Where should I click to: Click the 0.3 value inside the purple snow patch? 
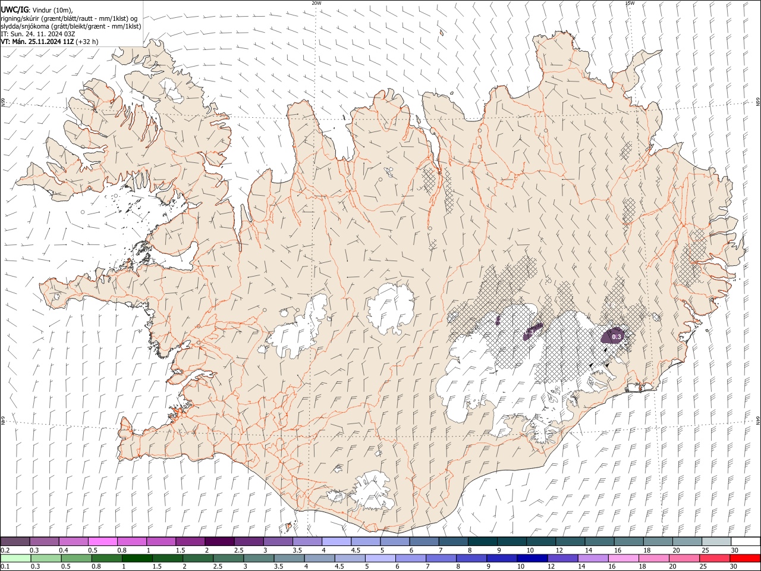click(x=617, y=337)
